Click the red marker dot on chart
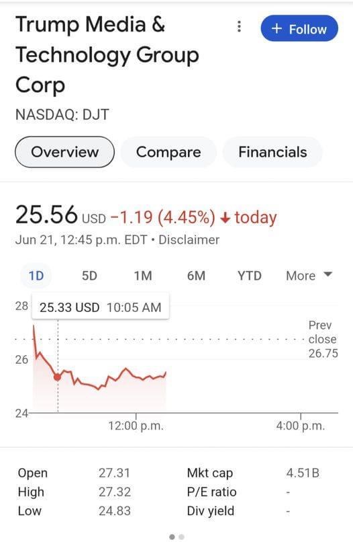This screenshot has width=353, height=542. point(58,377)
